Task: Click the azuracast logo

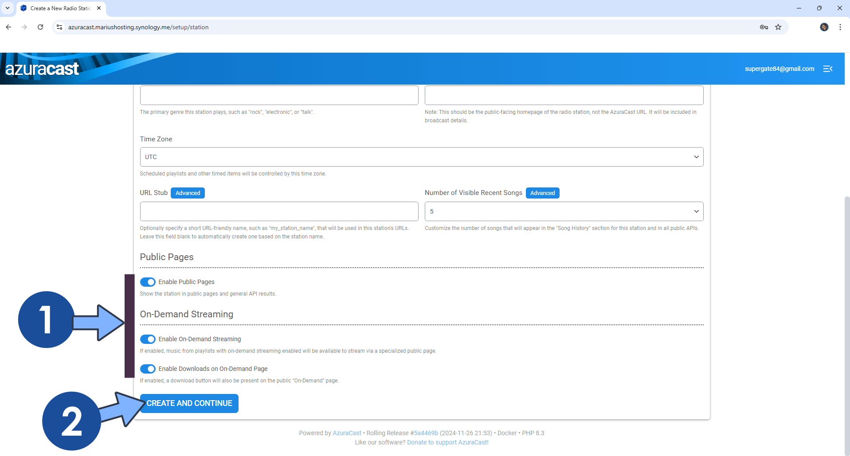Action: pos(42,69)
